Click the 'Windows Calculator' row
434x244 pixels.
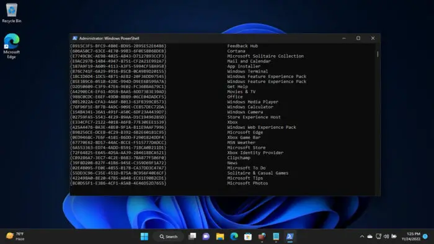point(250,107)
